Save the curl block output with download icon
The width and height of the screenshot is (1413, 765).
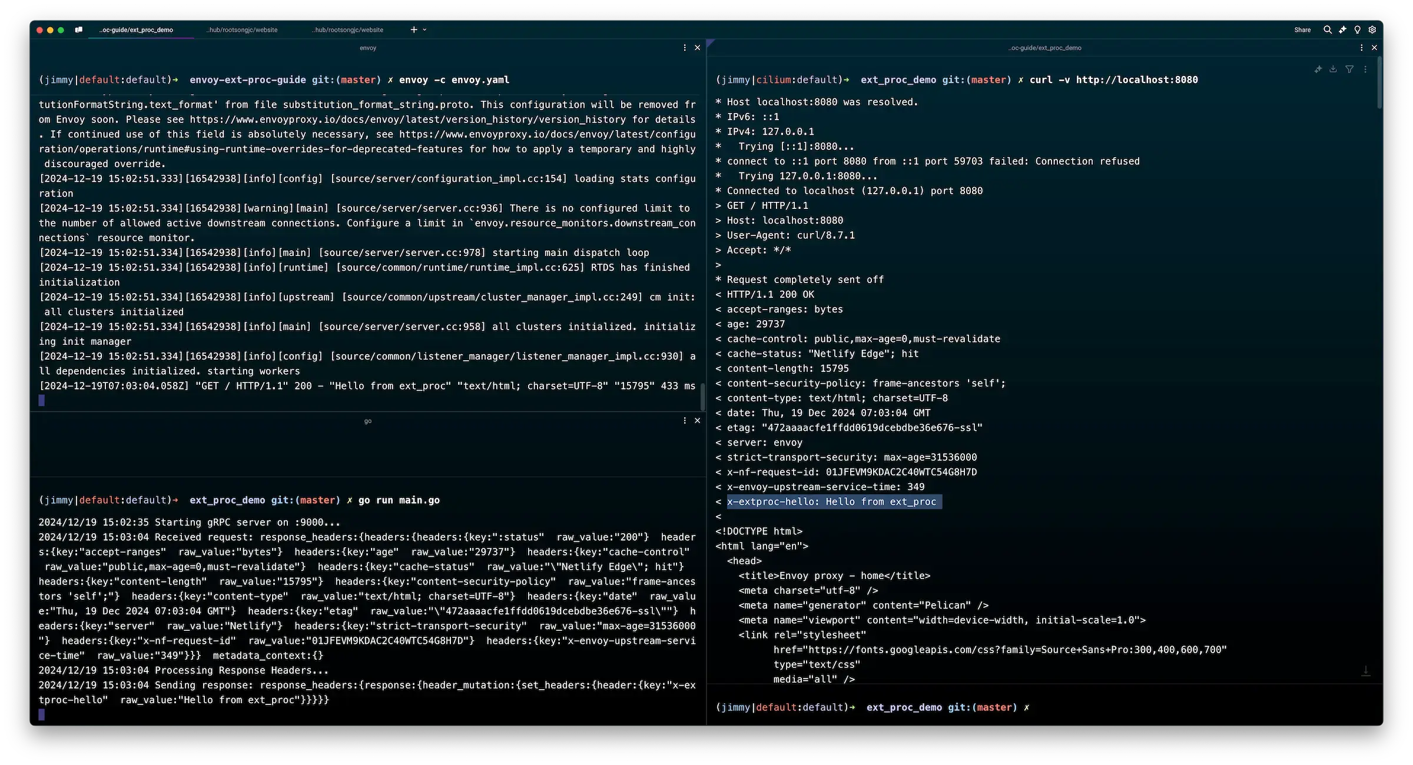(x=1334, y=69)
